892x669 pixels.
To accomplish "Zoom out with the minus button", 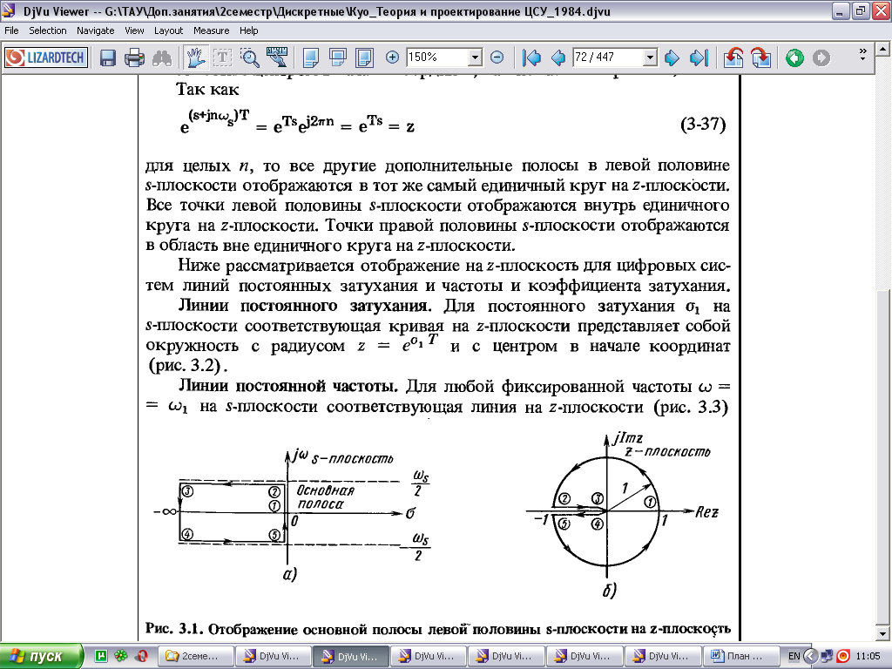I will pos(497,57).
